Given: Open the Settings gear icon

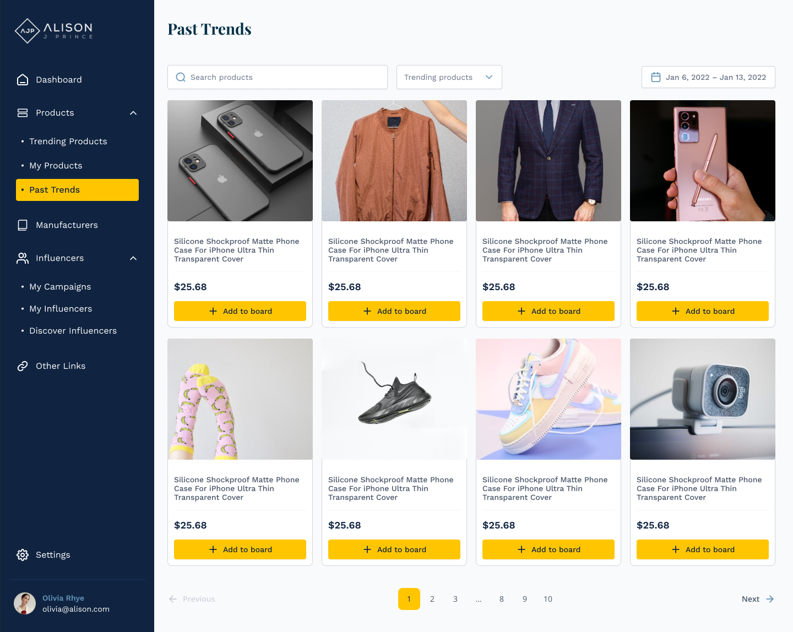Looking at the screenshot, I should click(23, 555).
